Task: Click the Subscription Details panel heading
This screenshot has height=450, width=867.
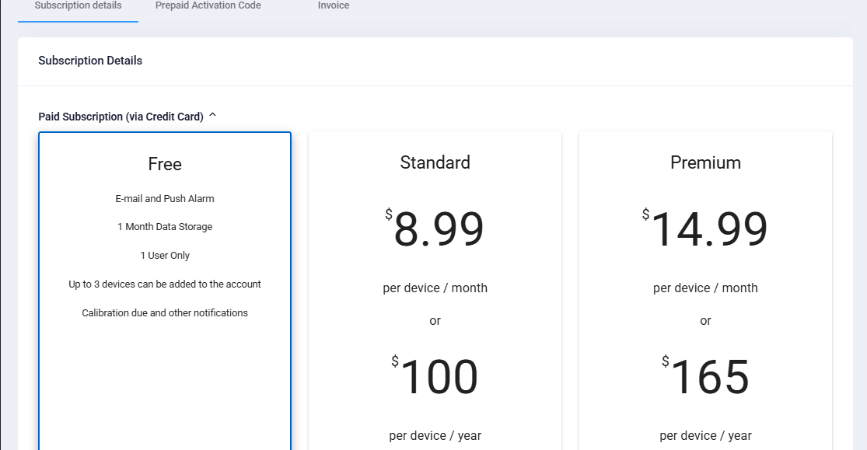Action: pyautogui.click(x=90, y=61)
